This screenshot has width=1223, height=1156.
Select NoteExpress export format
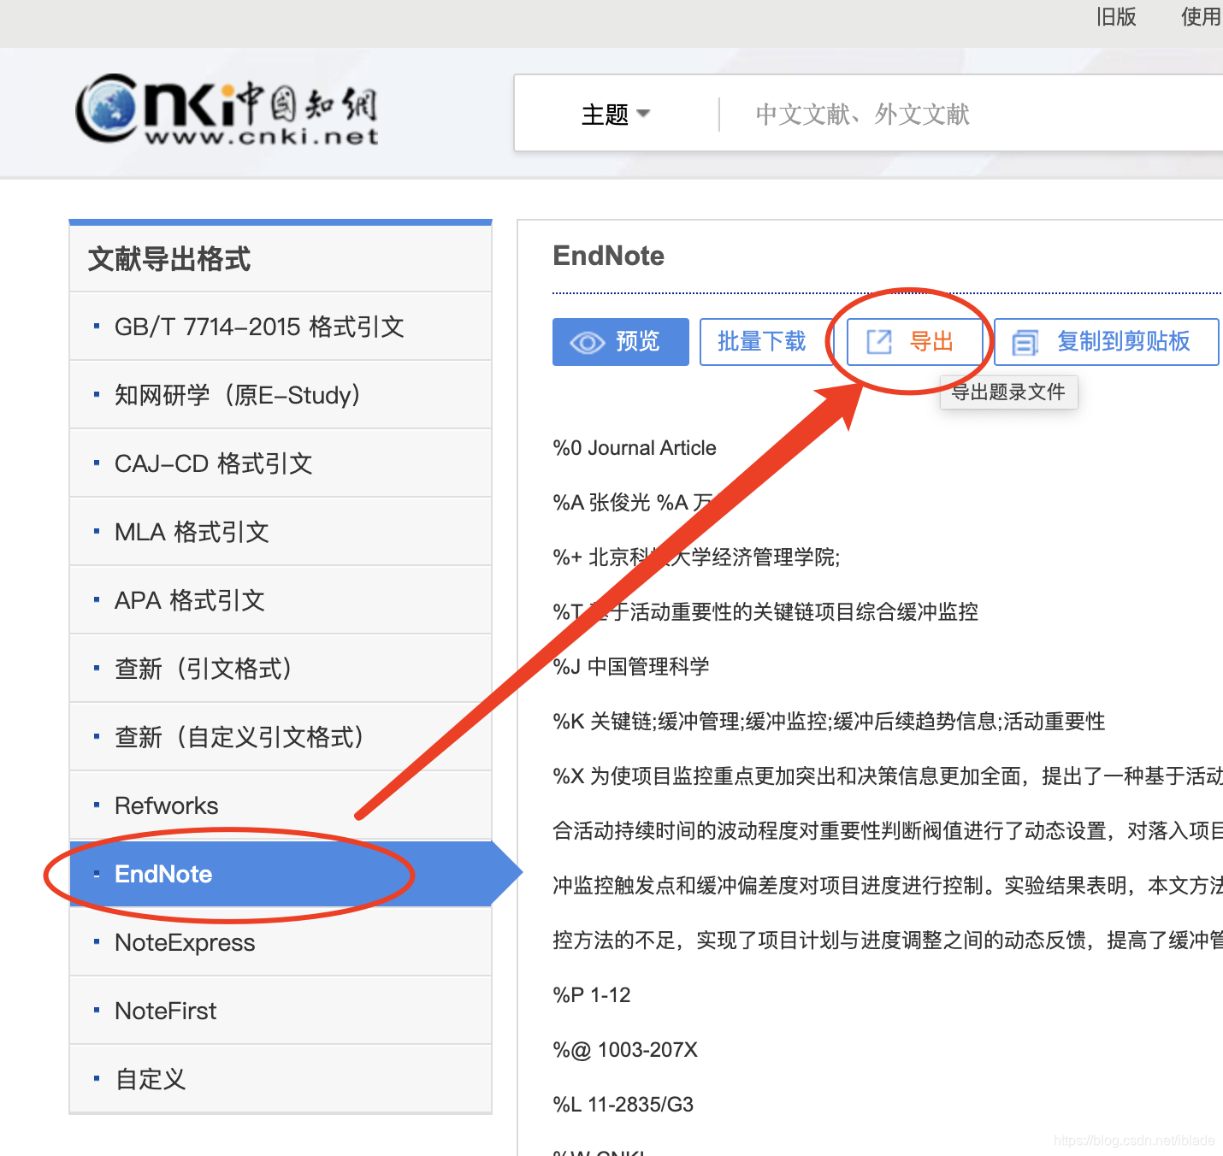(281, 941)
